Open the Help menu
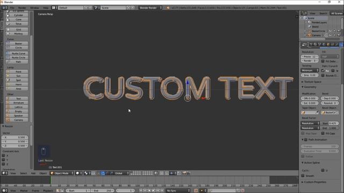Screen dimensions: 344x193 pyautogui.click(x=45, y=8)
